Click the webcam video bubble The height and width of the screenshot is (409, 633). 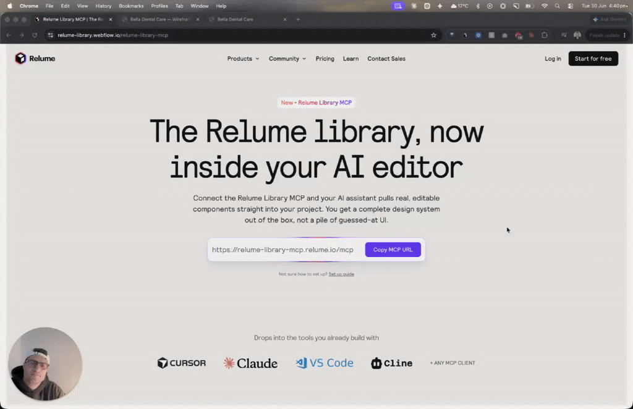pos(45,364)
